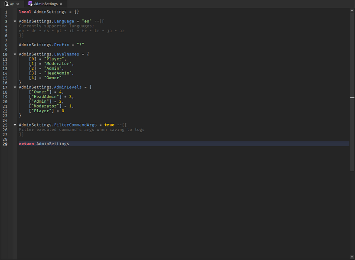Click the return keyword on the last line
The height and width of the screenshot is (260, 355).
(26, 144)
